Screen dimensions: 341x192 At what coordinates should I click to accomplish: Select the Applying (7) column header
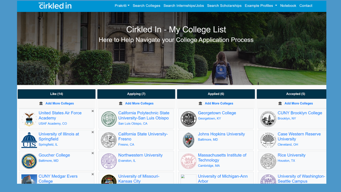tap(136, 94)
